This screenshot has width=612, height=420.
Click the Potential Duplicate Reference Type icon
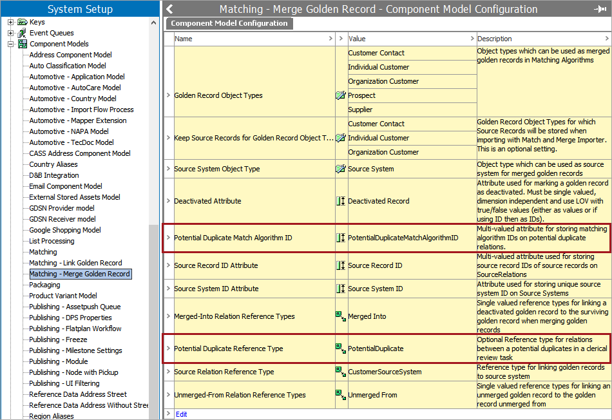pos(341,348)
